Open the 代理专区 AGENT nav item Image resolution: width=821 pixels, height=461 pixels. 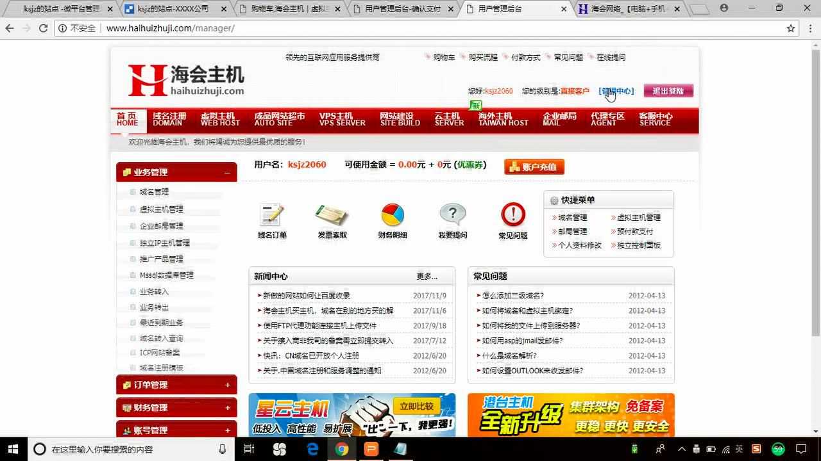pyautogui.click(x=607, y=119)
